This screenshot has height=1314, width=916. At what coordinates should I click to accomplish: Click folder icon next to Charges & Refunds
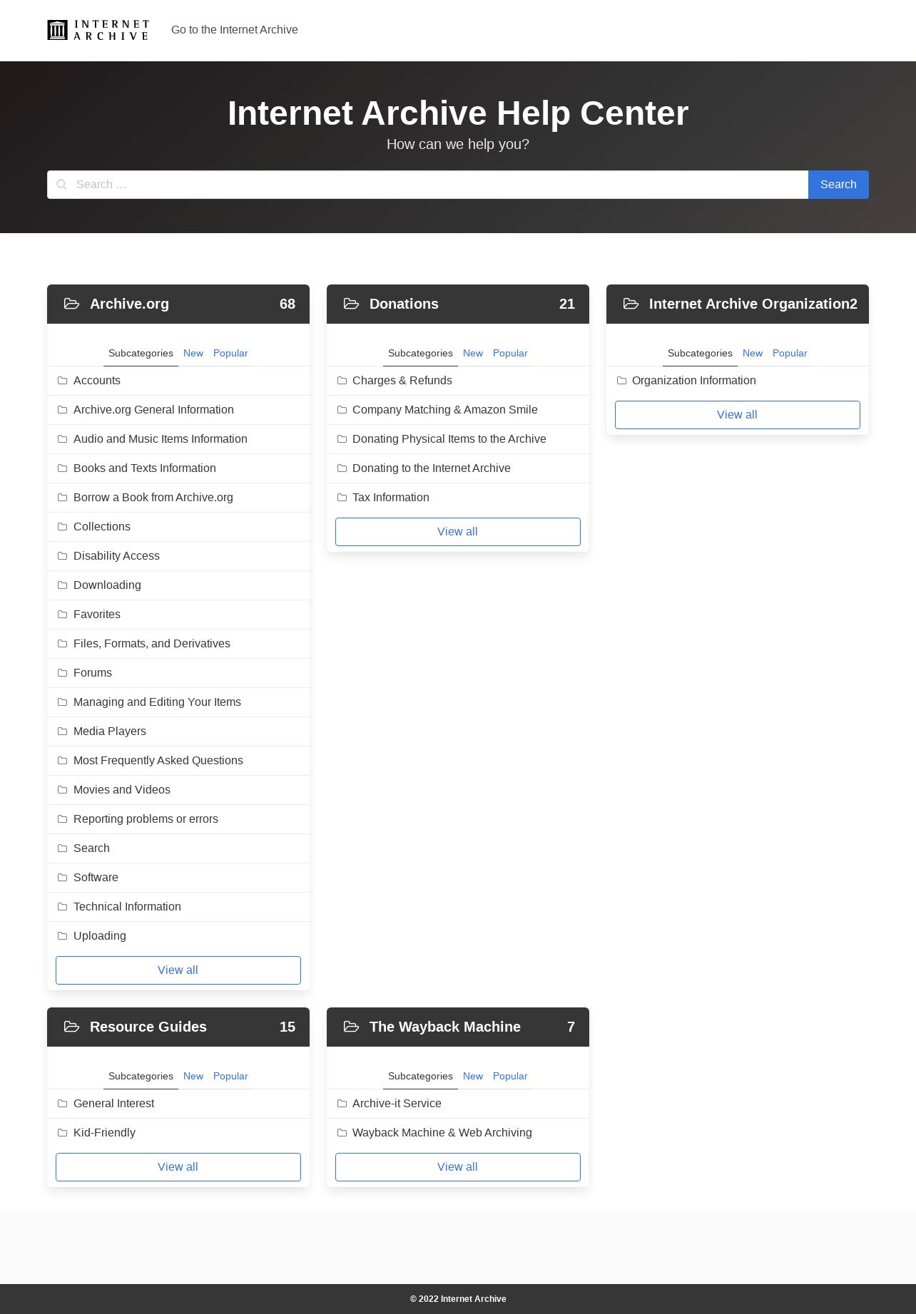point(342,381)
